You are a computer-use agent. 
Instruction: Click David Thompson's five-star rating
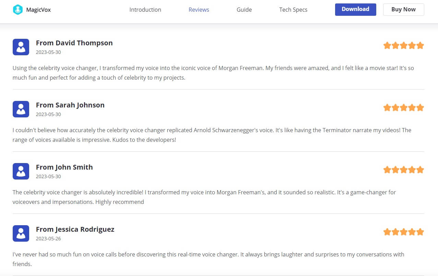click(x=403, y=46)
